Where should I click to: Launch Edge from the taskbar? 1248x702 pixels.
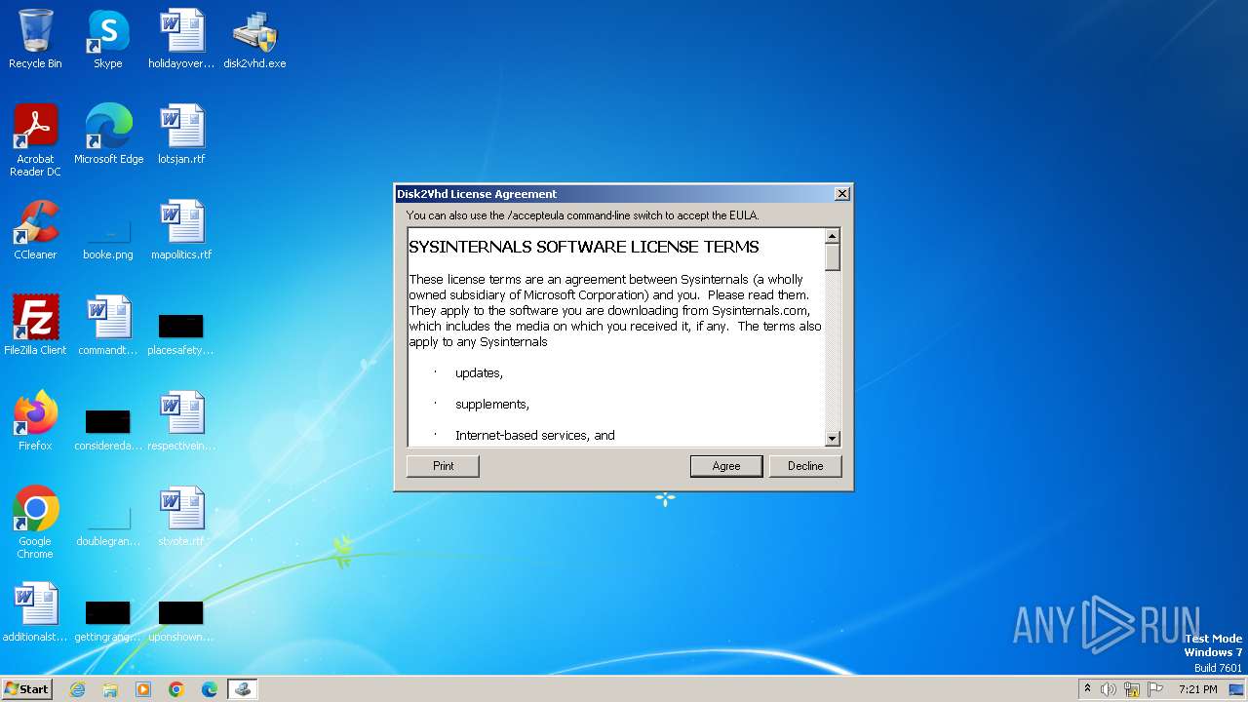click(x=210, y=689)
